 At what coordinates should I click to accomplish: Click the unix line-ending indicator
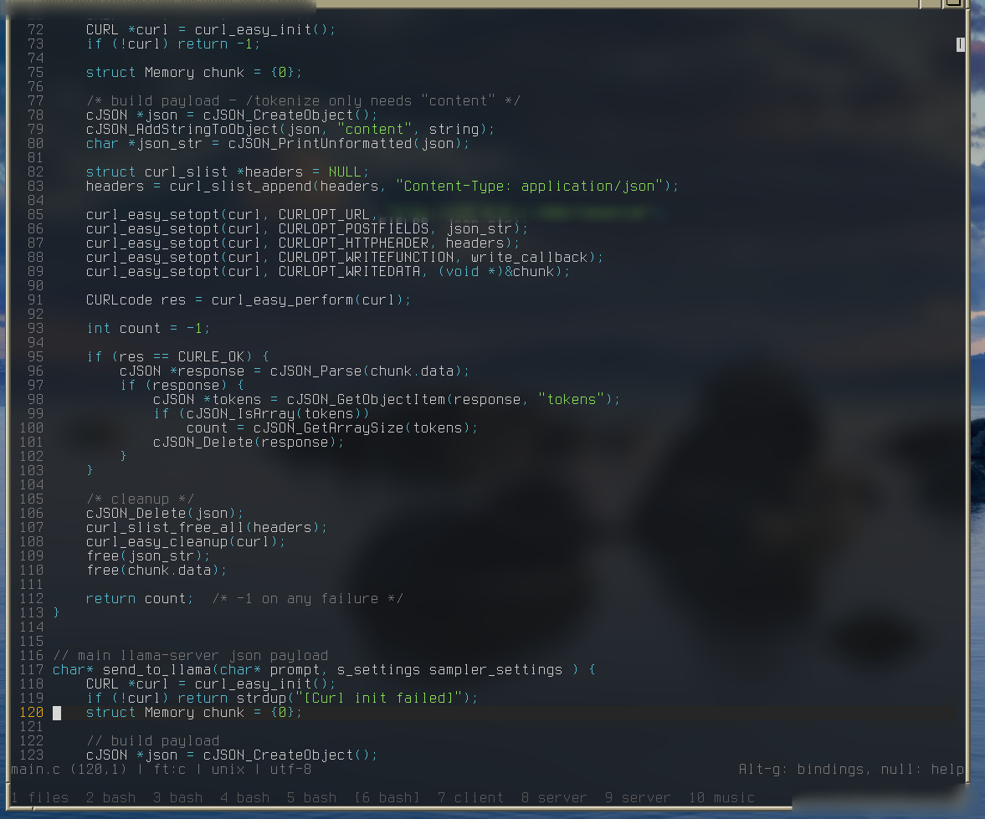point(228,770)
